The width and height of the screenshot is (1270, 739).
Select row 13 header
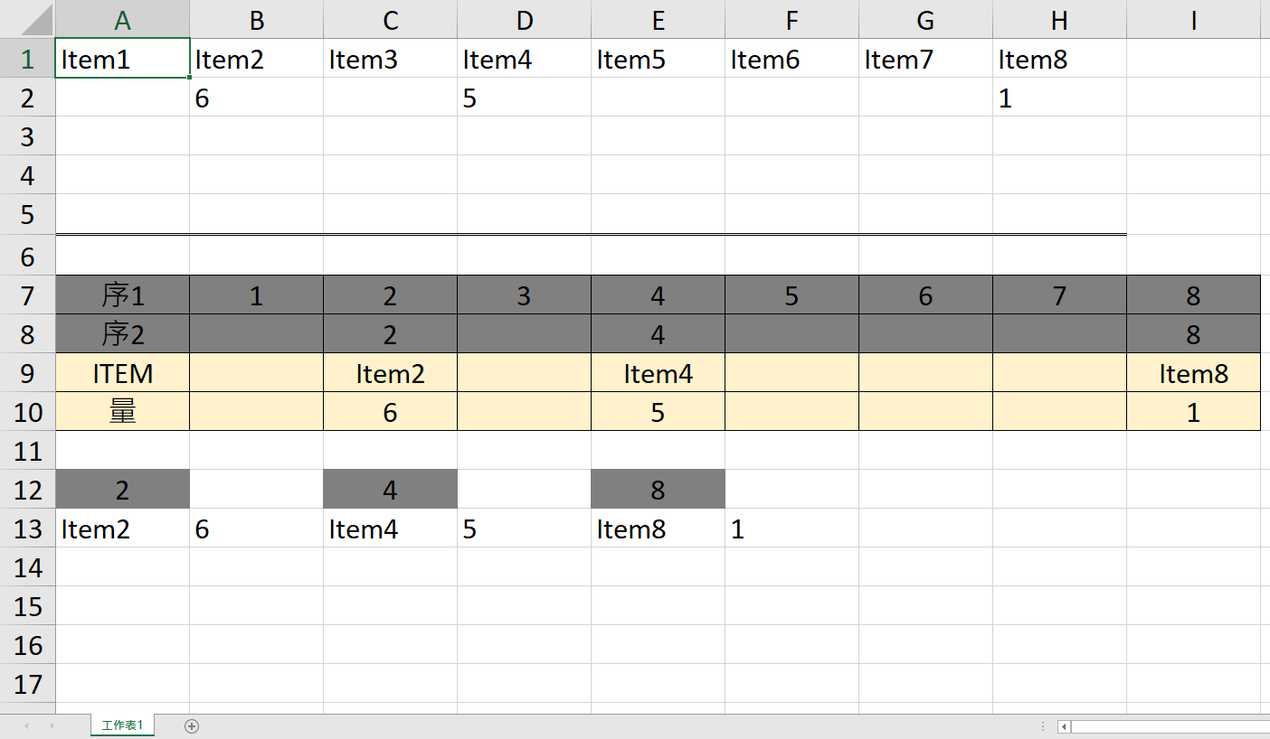(27, 529)
